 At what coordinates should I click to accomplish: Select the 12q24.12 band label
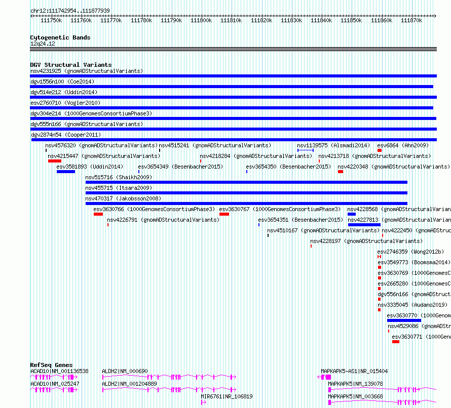[43, 44]
